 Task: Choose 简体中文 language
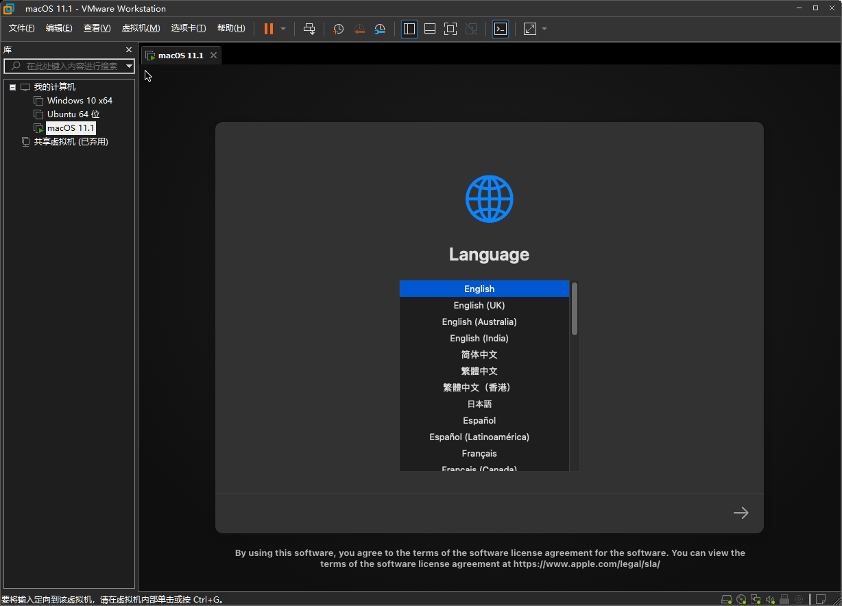484,354
